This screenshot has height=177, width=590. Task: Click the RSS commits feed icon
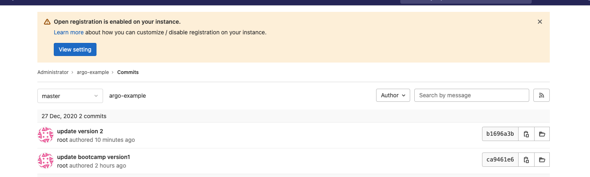pos(541,95)
